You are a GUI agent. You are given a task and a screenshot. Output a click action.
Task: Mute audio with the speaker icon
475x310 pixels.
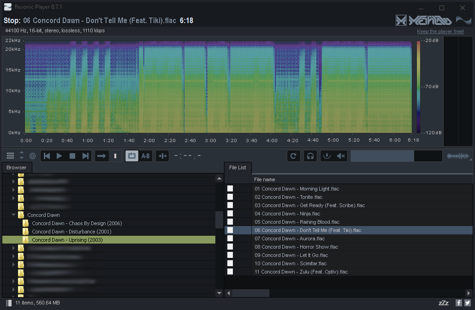point(341,156)
